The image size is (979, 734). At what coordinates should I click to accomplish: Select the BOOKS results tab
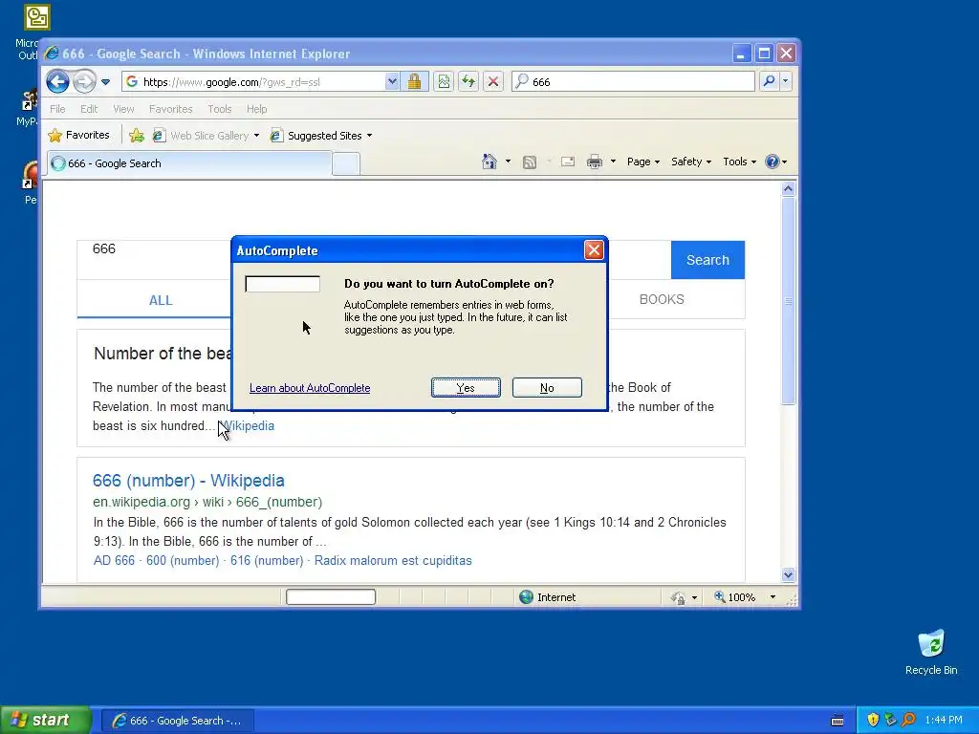click(662, 299)
